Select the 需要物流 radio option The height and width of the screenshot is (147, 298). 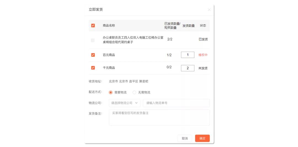111,92
